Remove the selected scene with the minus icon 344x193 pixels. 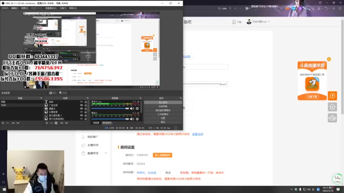pyautogui.click(x=8, y=123)
